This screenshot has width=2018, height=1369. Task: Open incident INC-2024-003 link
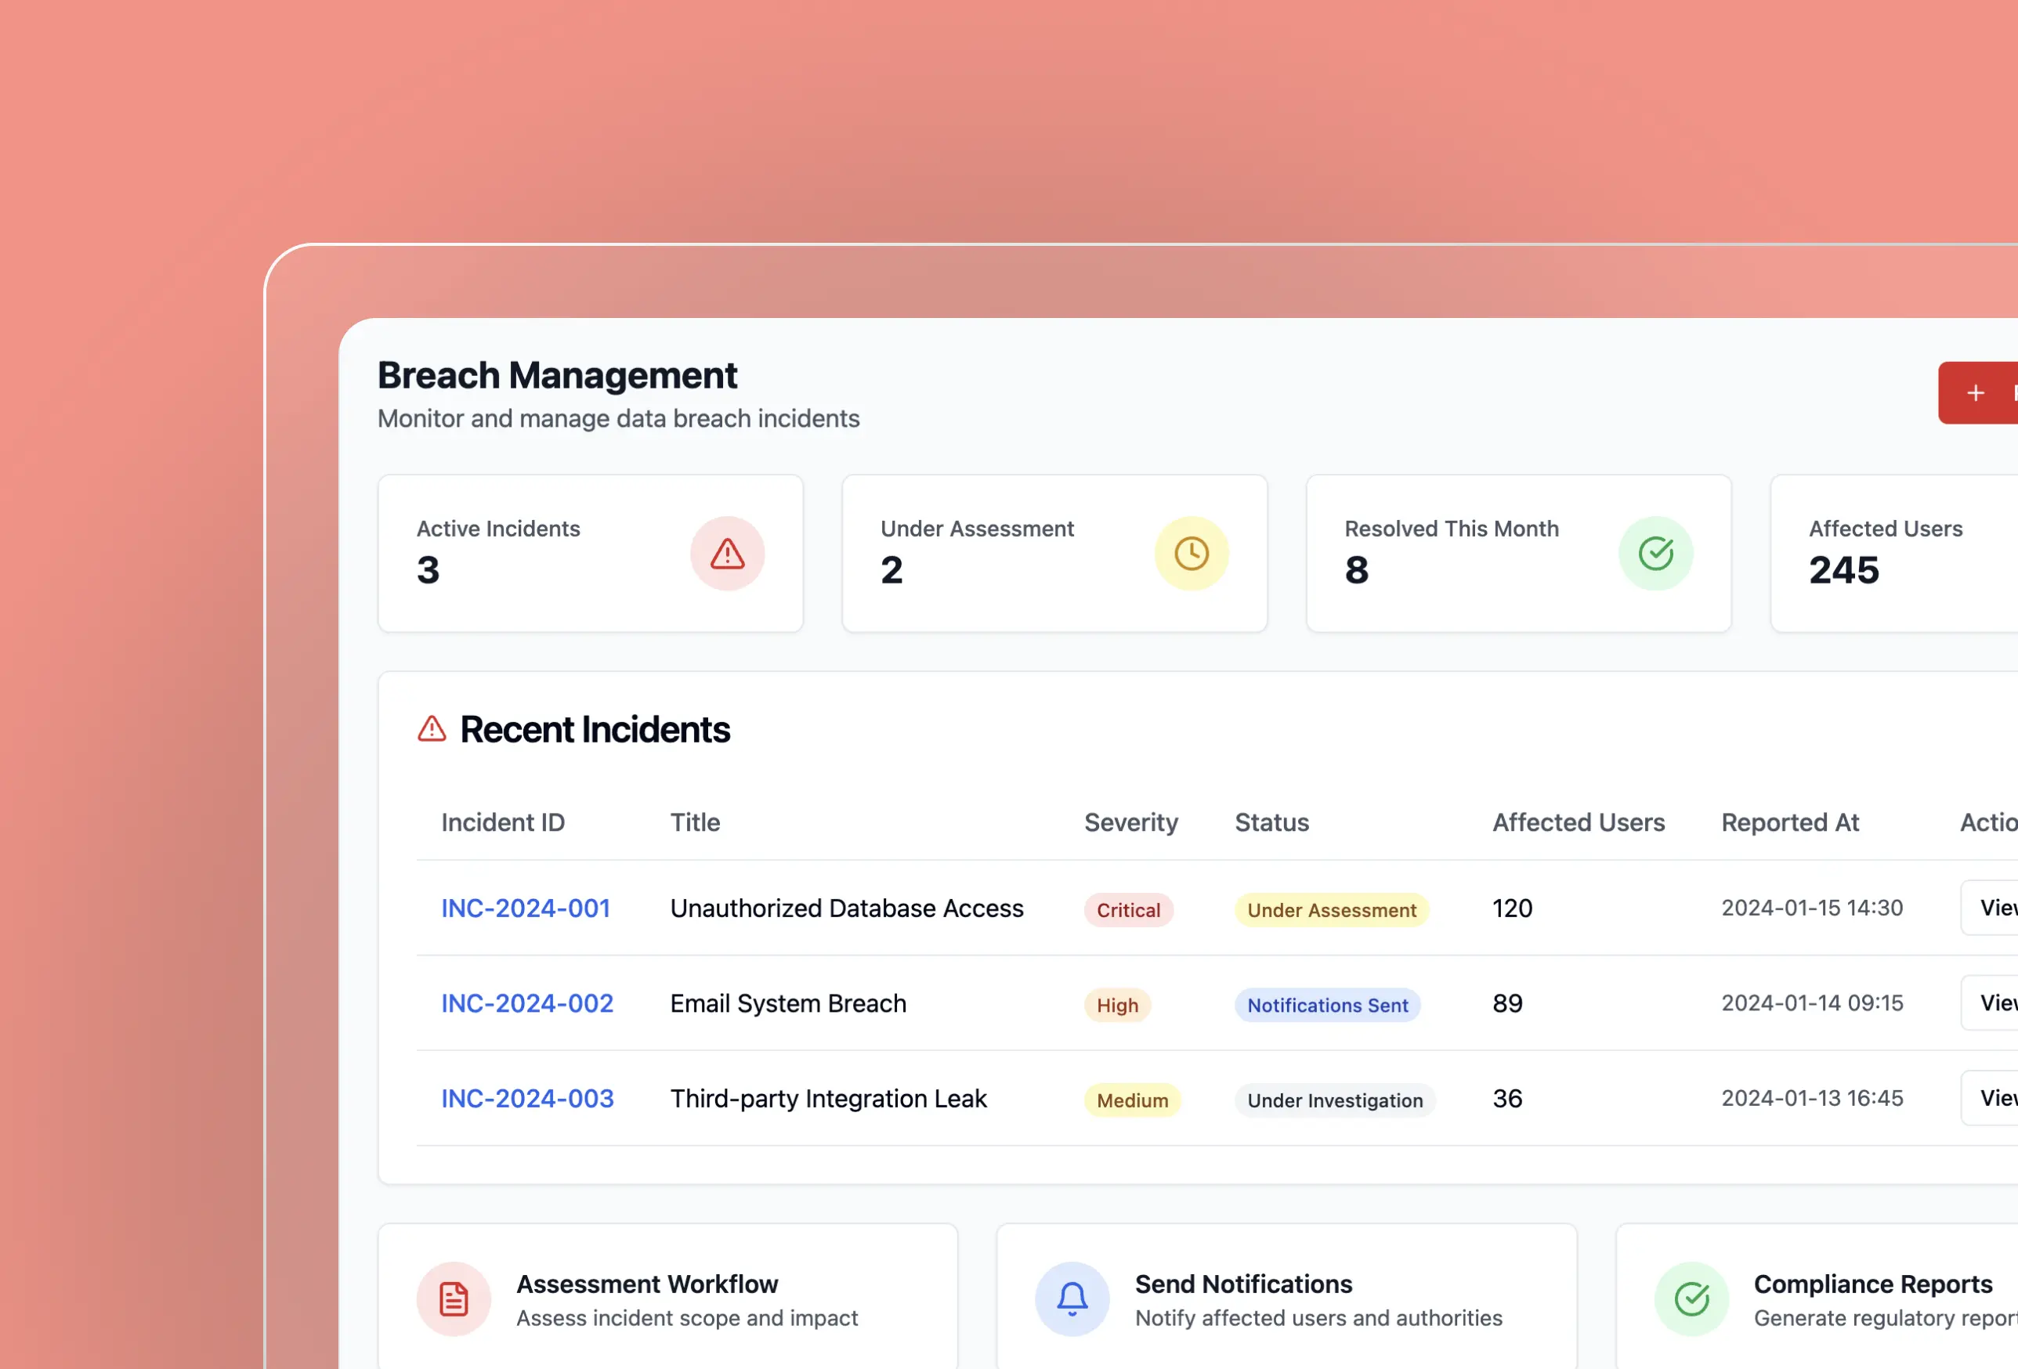click(527, 1099)
